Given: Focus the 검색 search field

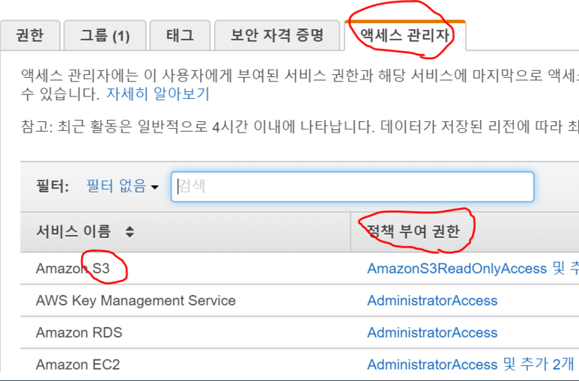Looking at the screenshot, I should pyautogui.click(x=352, y=187).
